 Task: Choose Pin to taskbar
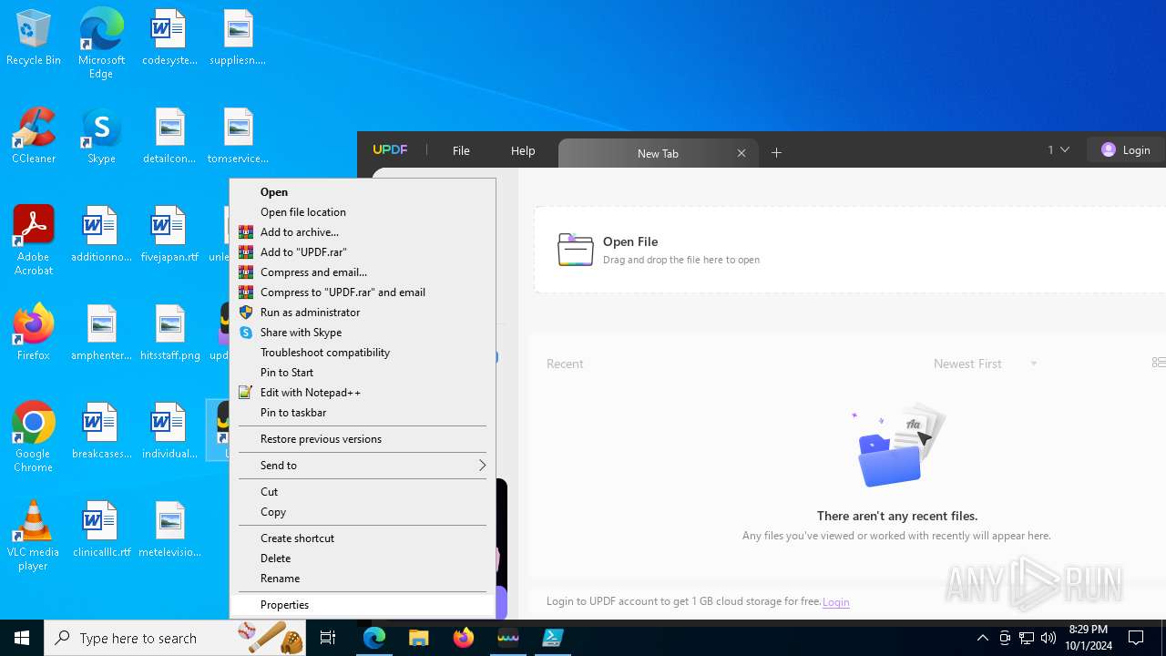click(363, 413)
